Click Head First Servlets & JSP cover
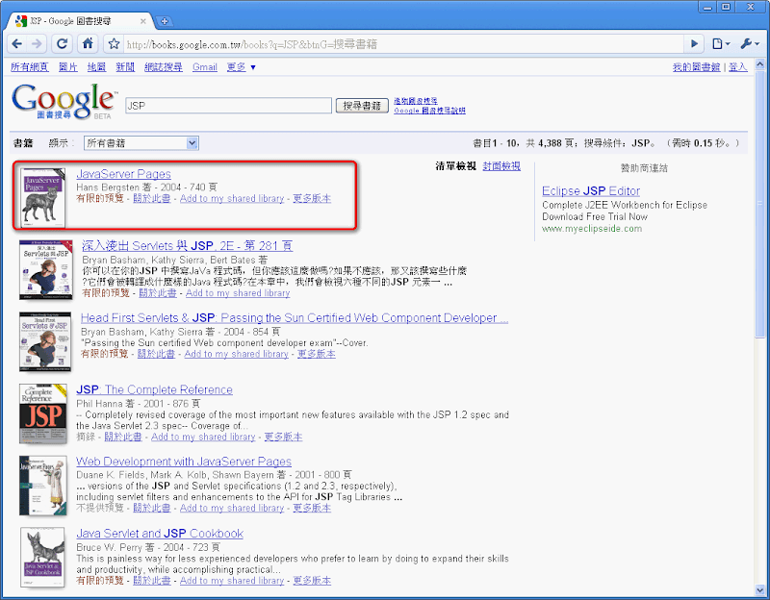Viewport: 770px width, 600px height. pyautogui.click(x=44, y=342)
